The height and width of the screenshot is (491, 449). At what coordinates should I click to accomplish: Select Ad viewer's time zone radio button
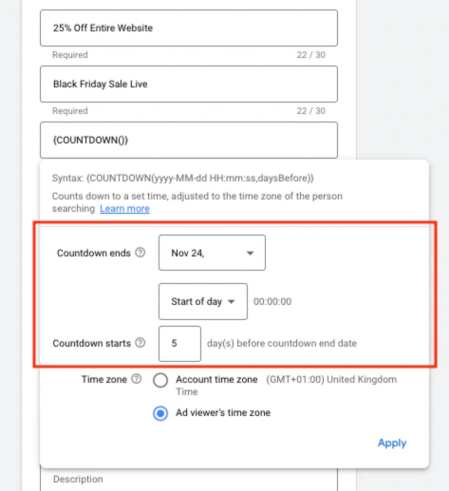160,413
